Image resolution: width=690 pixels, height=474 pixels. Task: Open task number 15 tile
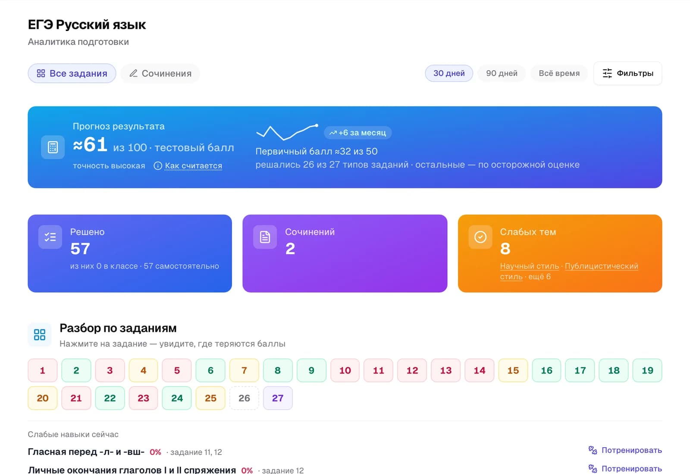pos(513,371)
